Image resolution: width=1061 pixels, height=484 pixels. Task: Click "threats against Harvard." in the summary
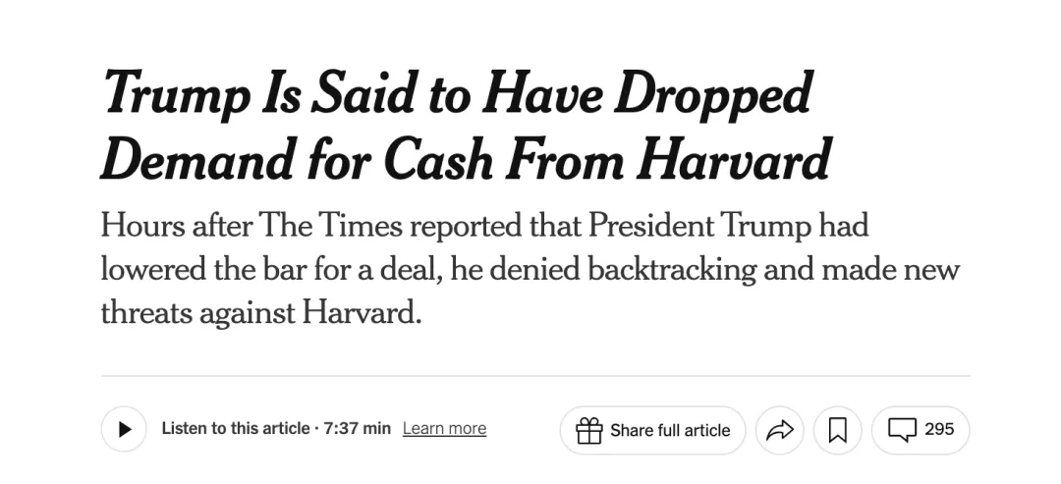click(260, 312)
